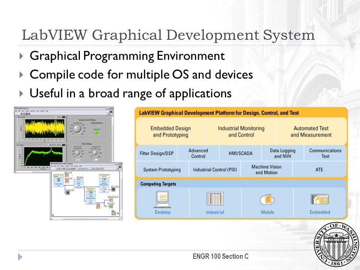Click red Abort button in front panel toolbar
Screen dimensions: 360x270
point(27,114)
